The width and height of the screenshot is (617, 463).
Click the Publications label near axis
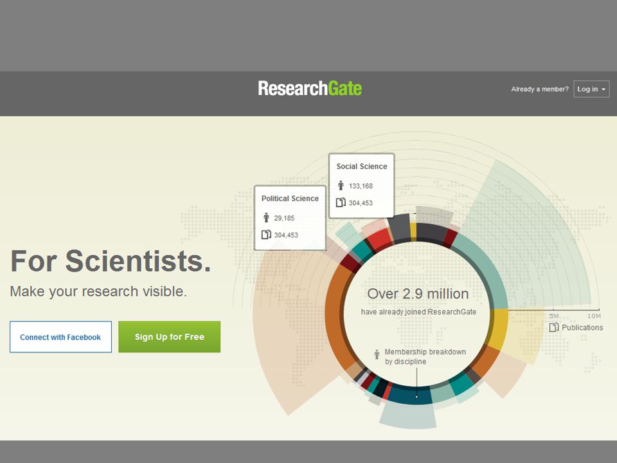tap(582, 327)
